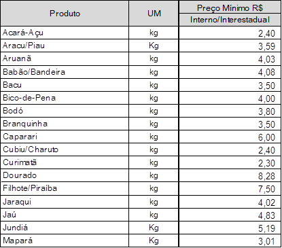This screenshot has height=248, width=282.
Task: Click the Aruanã row name
Action: pyautogui.click(x=17, y=58)
